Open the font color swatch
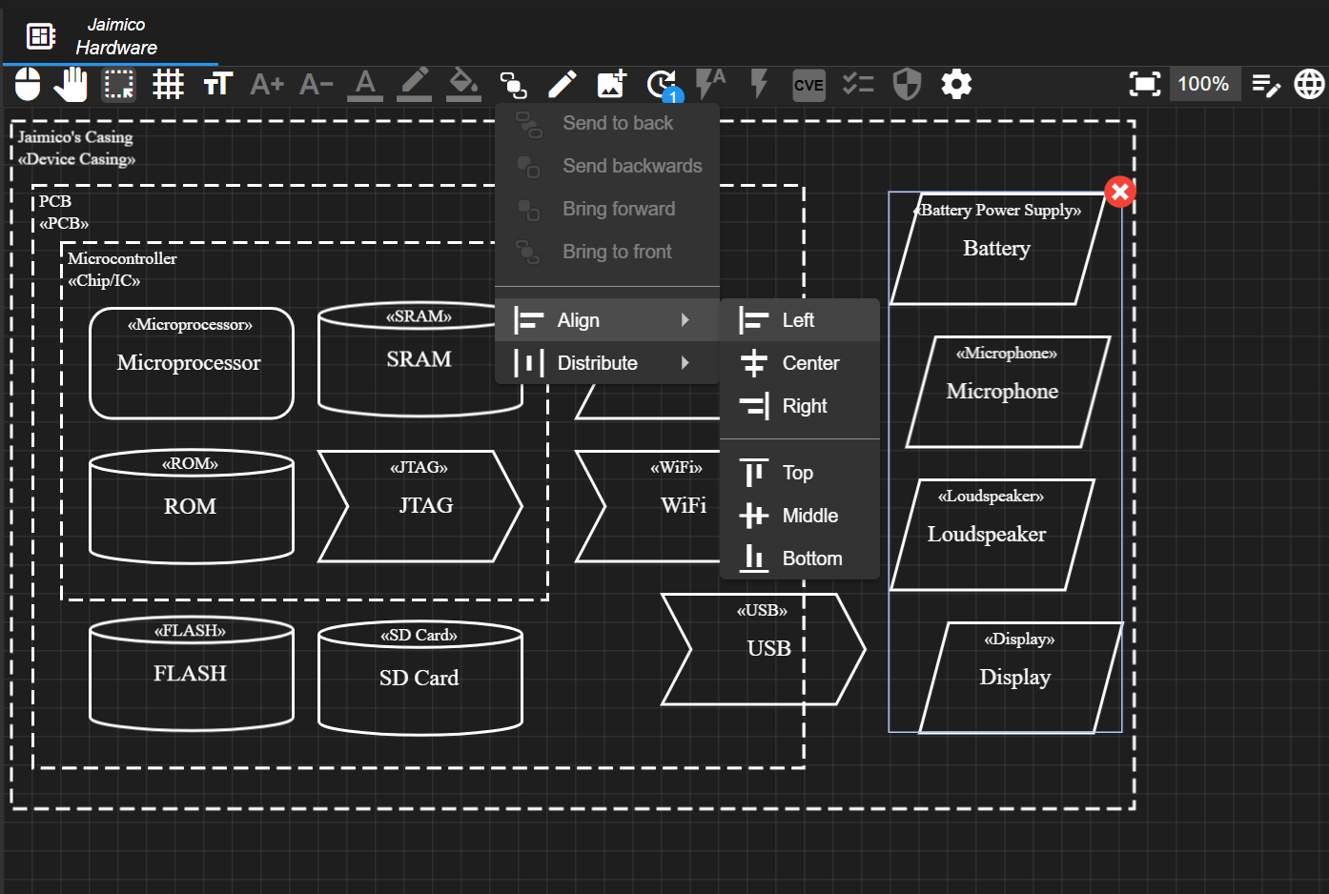Viewport: 1329px width, 894px height. click(364, 84)
